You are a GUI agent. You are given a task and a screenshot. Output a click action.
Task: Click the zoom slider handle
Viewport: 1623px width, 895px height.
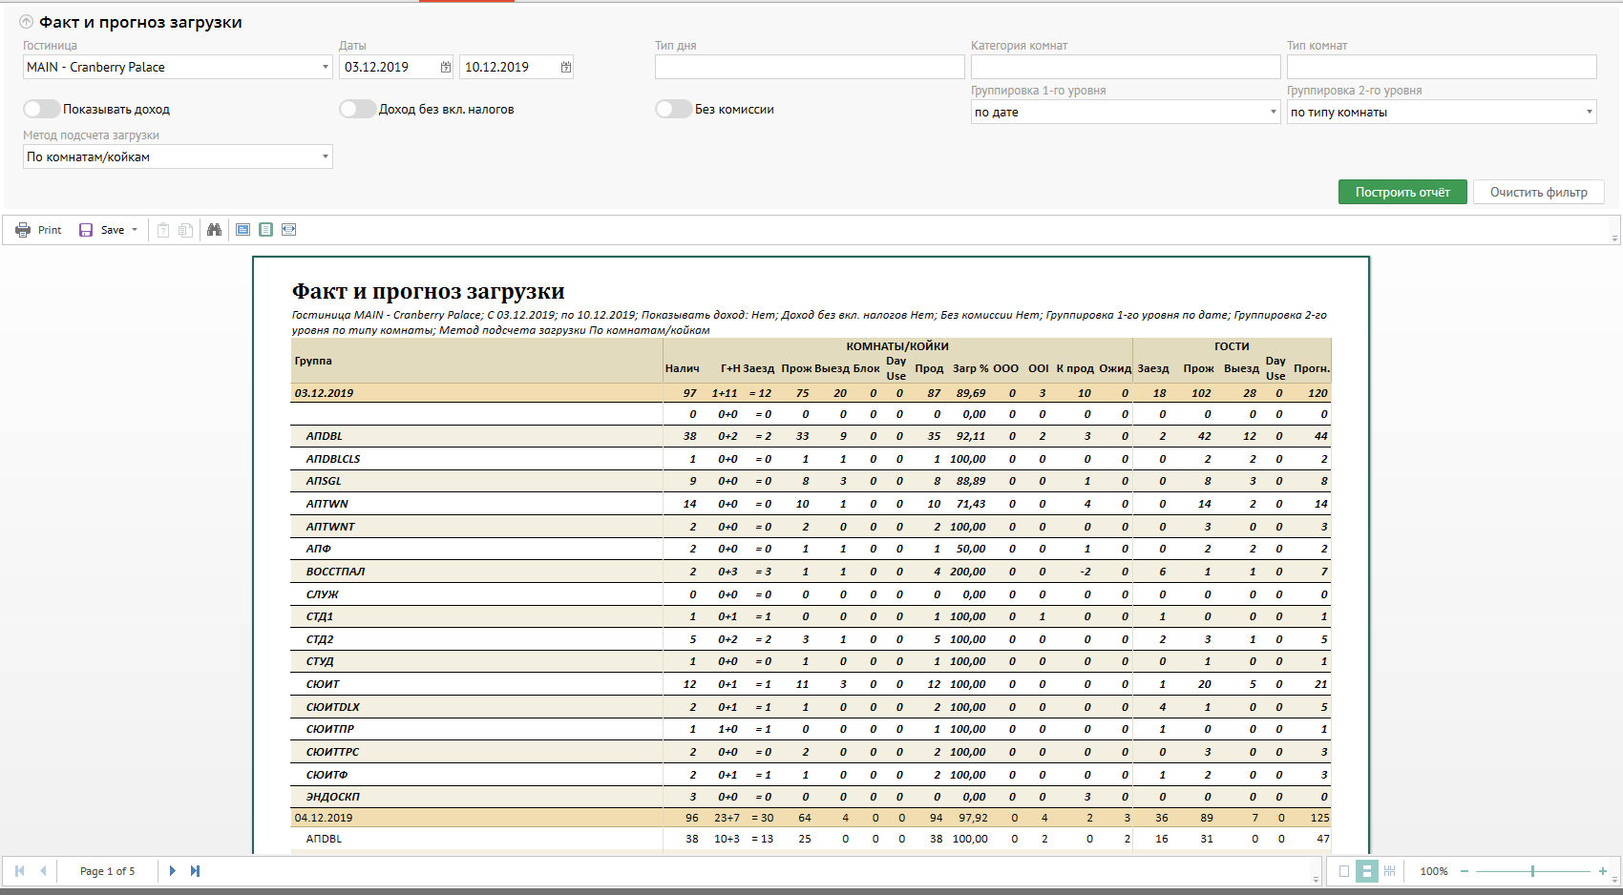(x=1532, y=871)
